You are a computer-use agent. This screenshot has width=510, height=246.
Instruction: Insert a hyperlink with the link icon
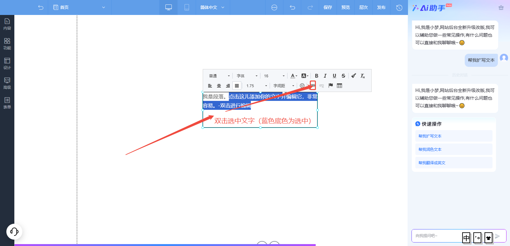tap(313, 85)
